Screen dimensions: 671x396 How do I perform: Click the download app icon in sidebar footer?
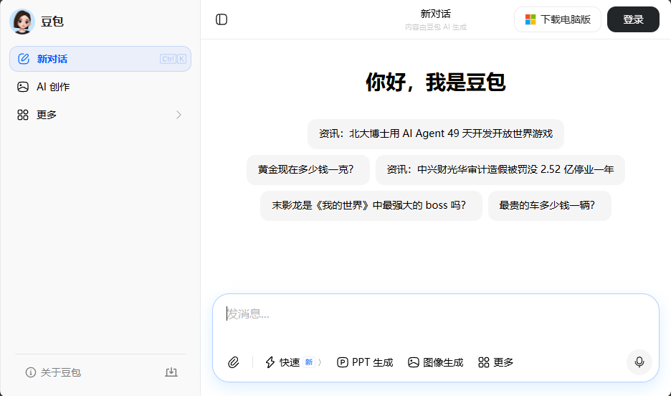click(x=171, y=372)
